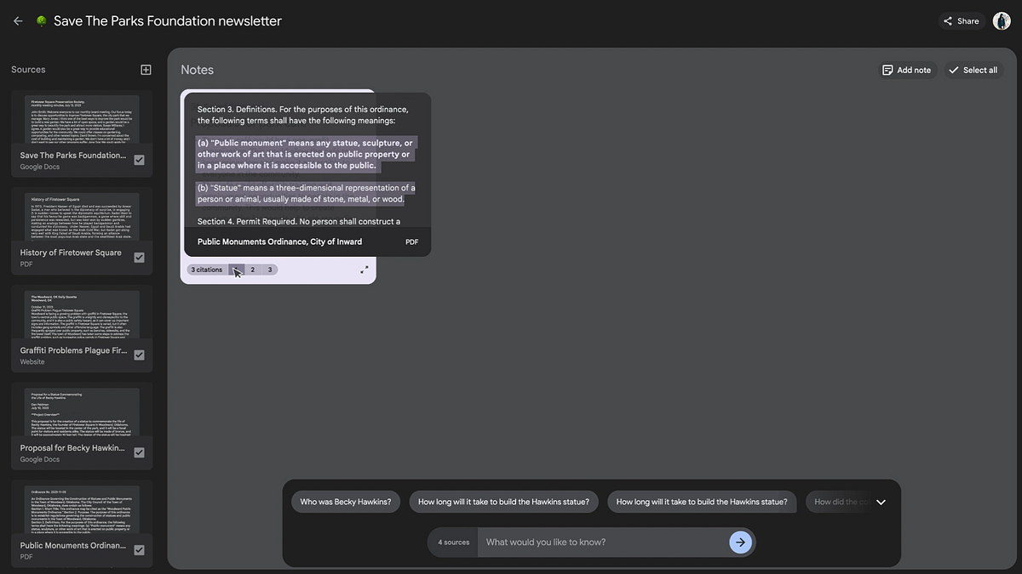Expand more suggested questions with the chevron

[x=881, y=502]
